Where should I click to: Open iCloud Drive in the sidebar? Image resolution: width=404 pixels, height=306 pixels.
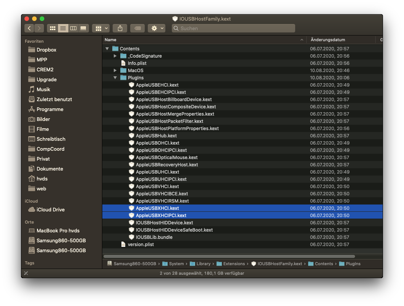click(50, 210)
